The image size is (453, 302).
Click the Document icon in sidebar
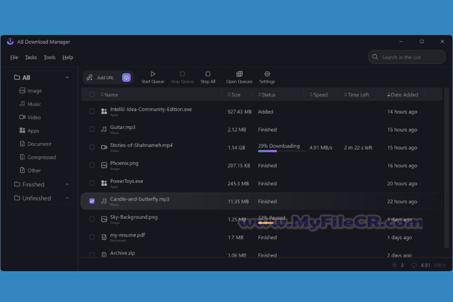22,143
